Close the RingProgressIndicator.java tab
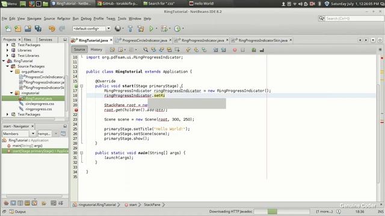The width and height of the screenshot is (385, 216). coord(227,40)
